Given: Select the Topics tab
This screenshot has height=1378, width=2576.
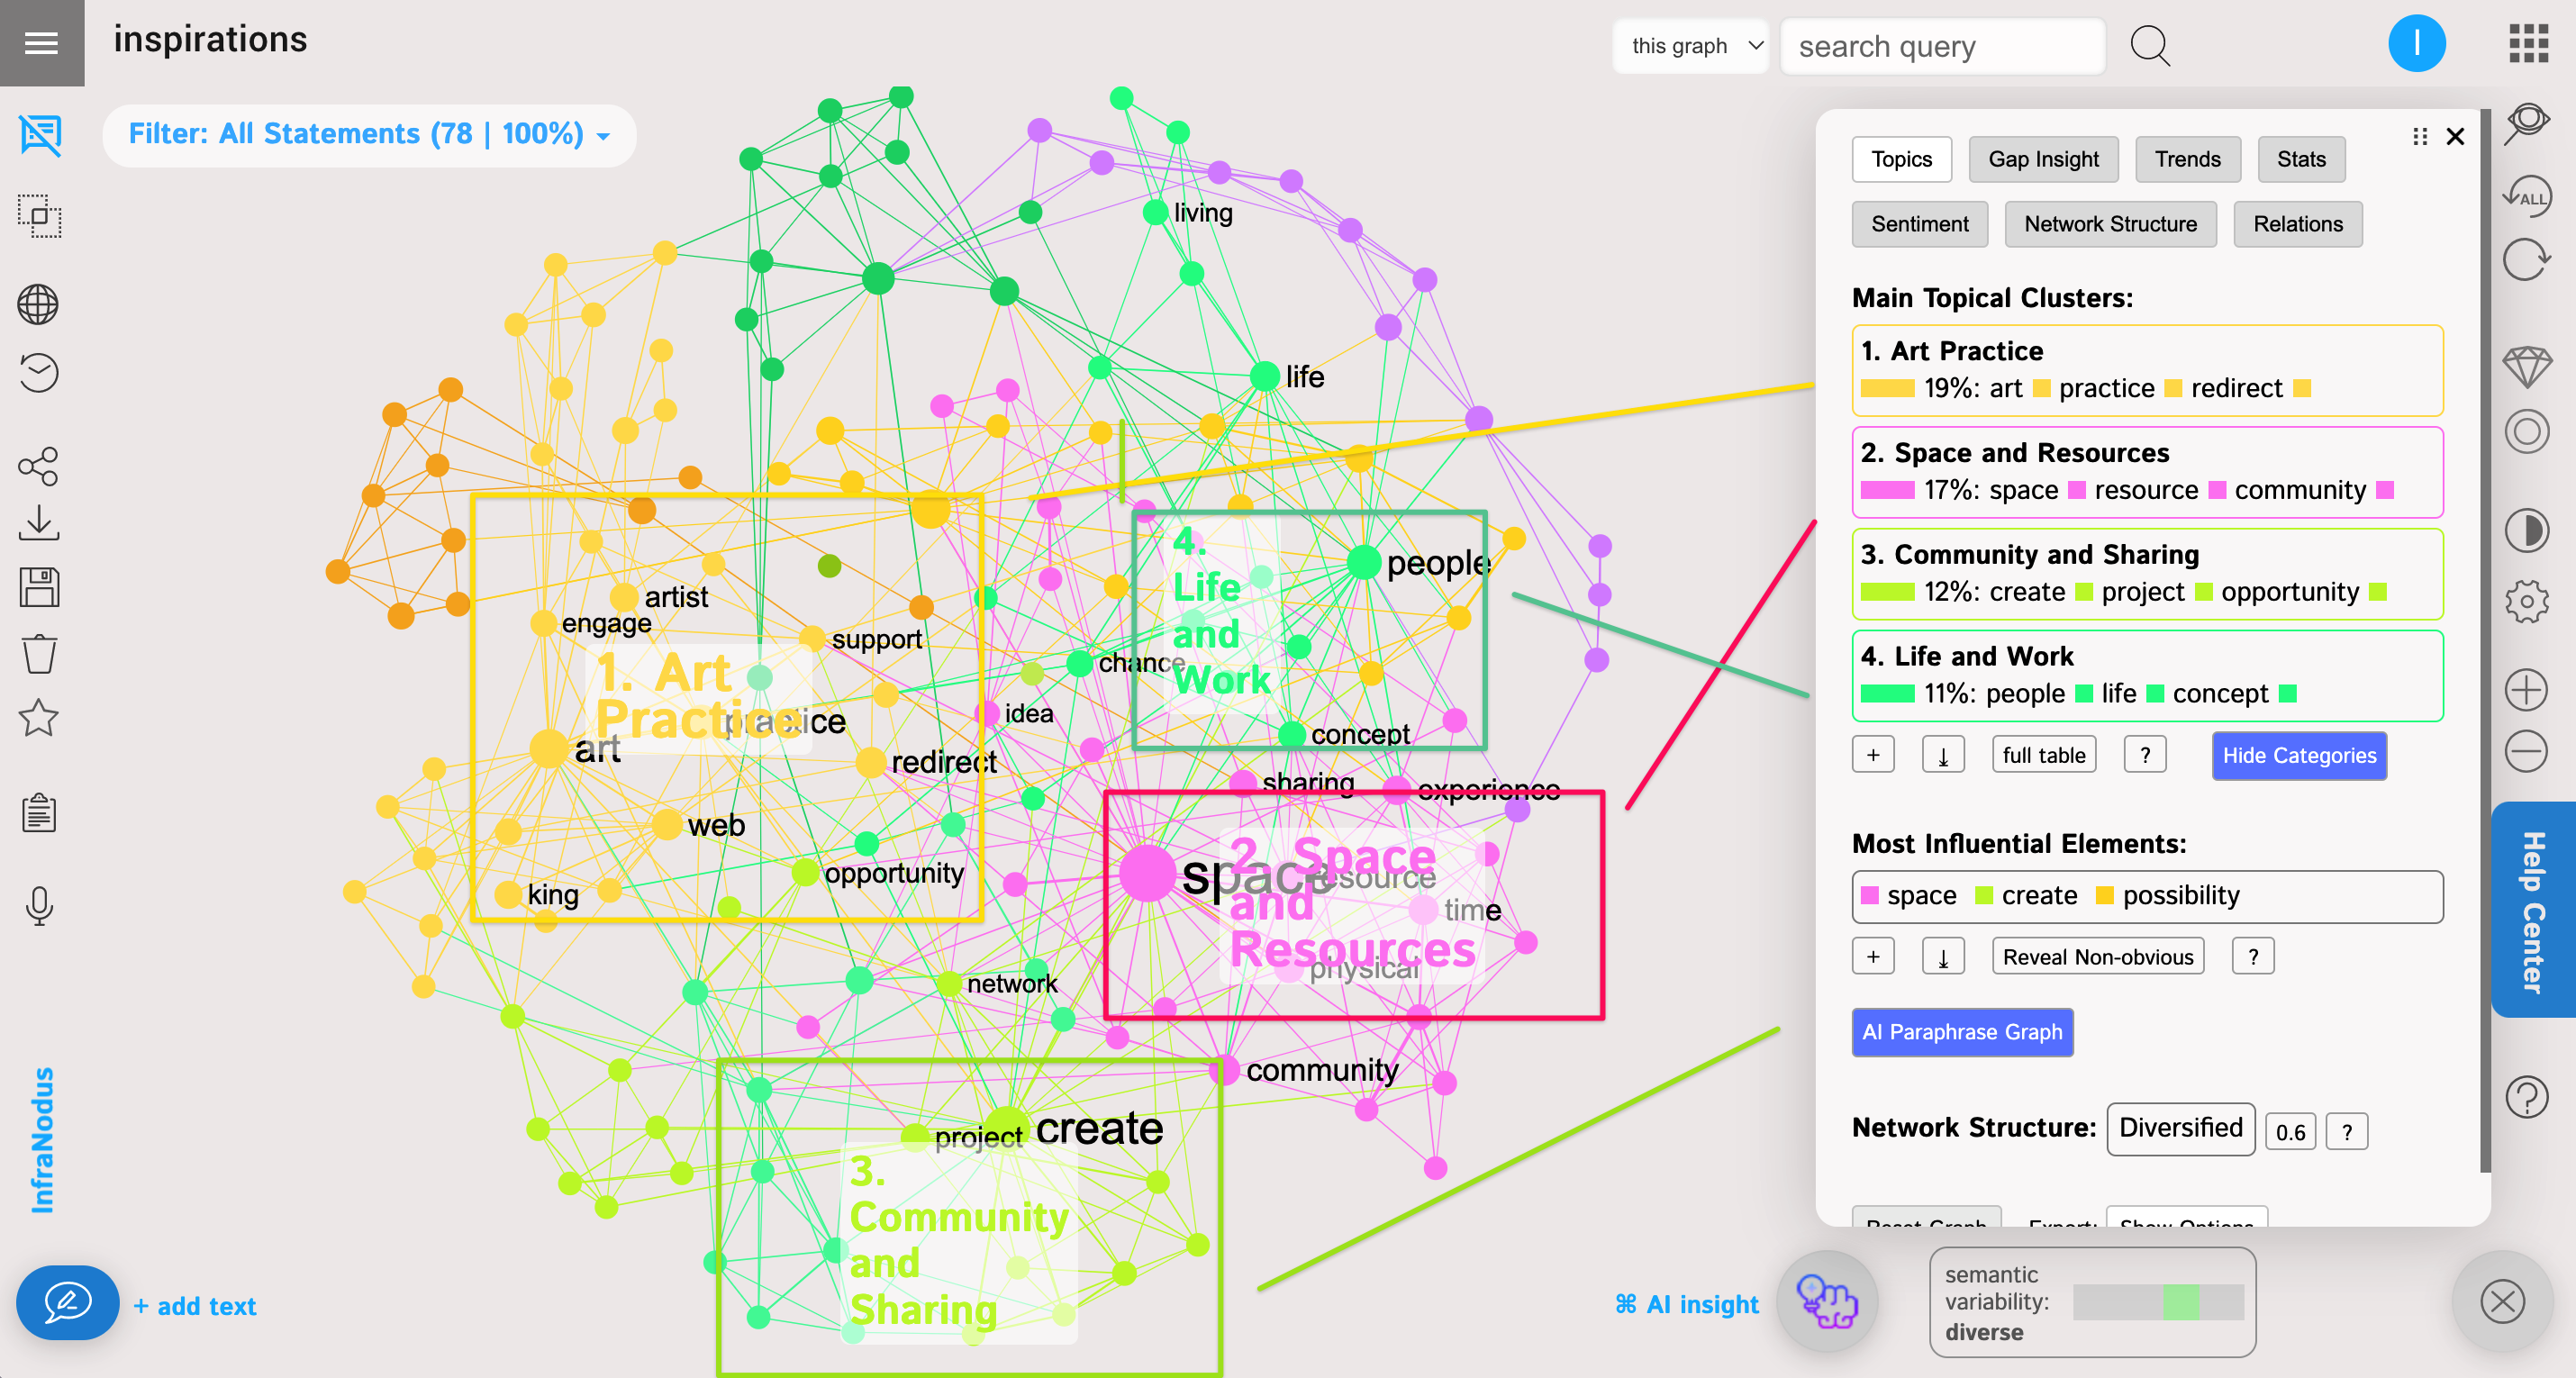Looking at the screenshot, I should point(1901,159).
